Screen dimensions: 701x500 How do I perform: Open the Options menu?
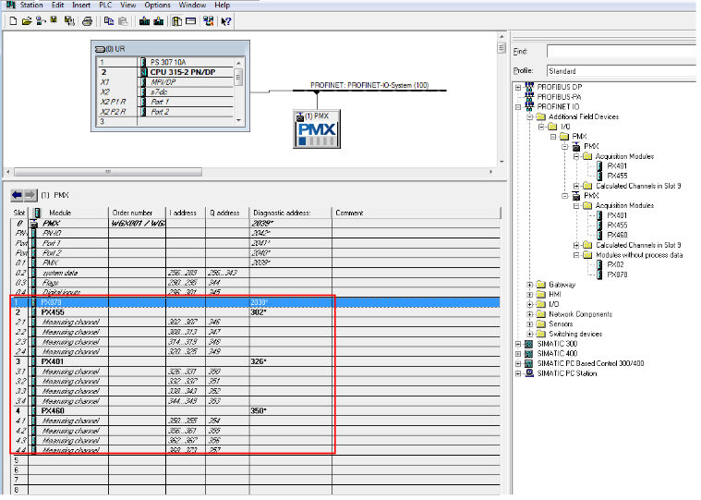pyautogui.click(x=157, y=5)
